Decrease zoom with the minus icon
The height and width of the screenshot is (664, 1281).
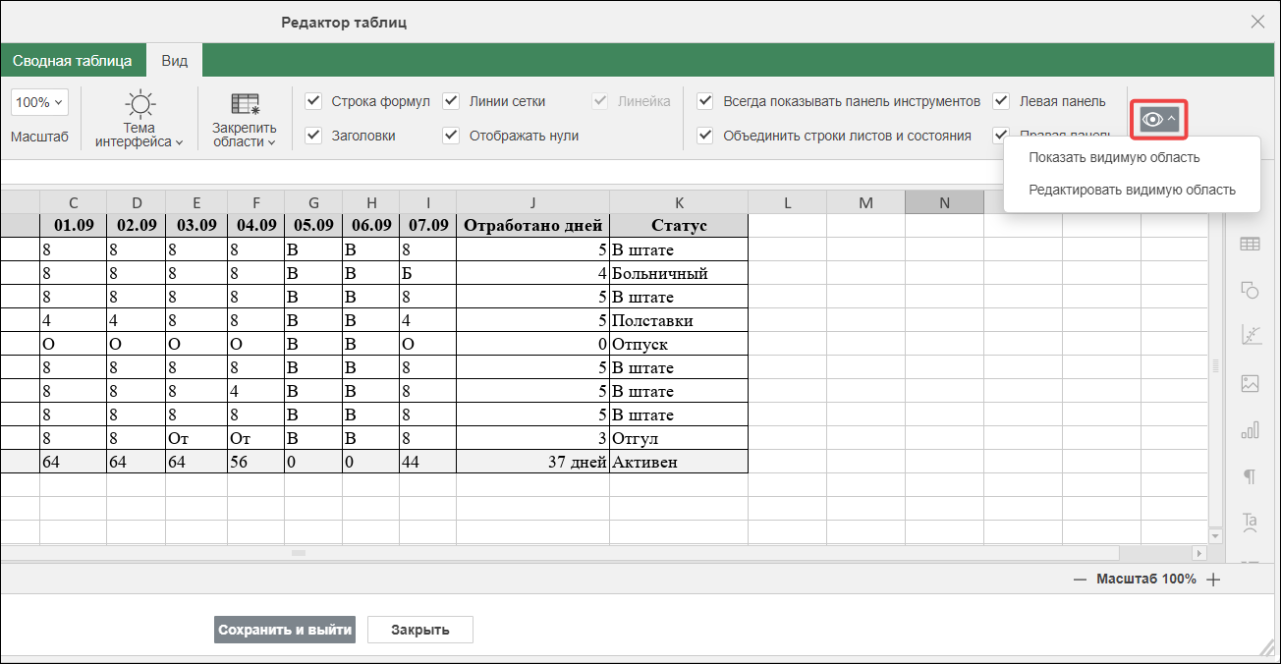click(x=1080, y=580)
